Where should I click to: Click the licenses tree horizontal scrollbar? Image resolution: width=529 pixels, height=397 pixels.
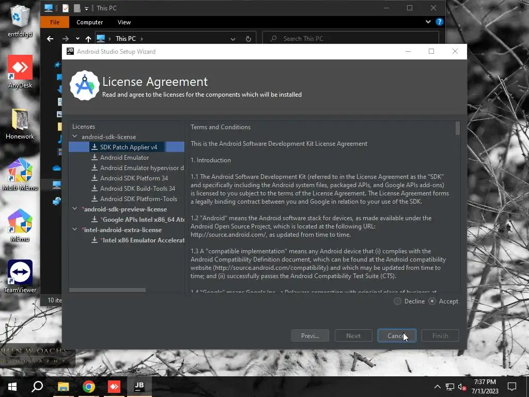click(107, 291)
